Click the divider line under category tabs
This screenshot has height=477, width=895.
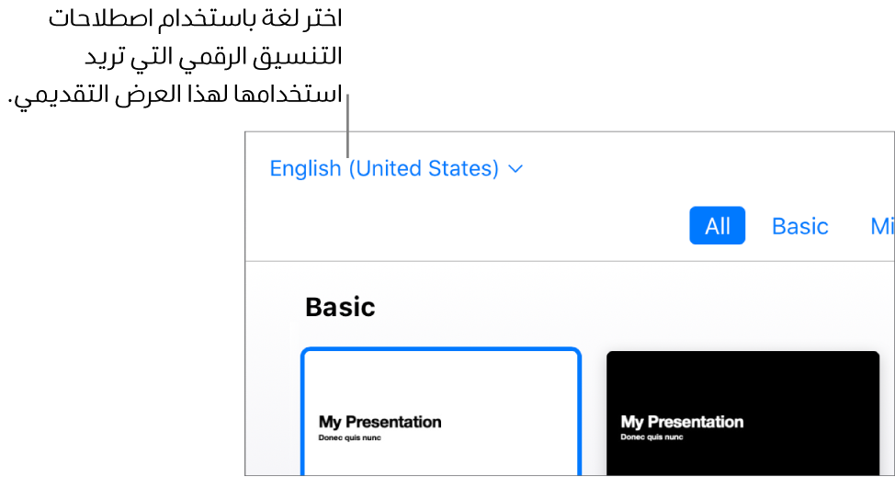[570, 261]
